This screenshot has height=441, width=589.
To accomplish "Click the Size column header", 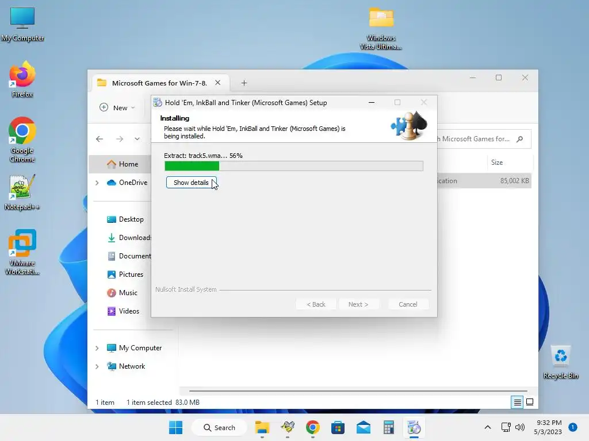I will click(x=510, y=163).
